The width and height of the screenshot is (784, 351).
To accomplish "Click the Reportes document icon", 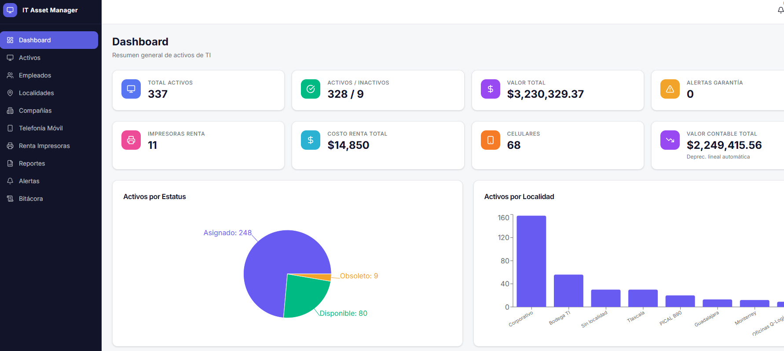I will pos(10,163).
